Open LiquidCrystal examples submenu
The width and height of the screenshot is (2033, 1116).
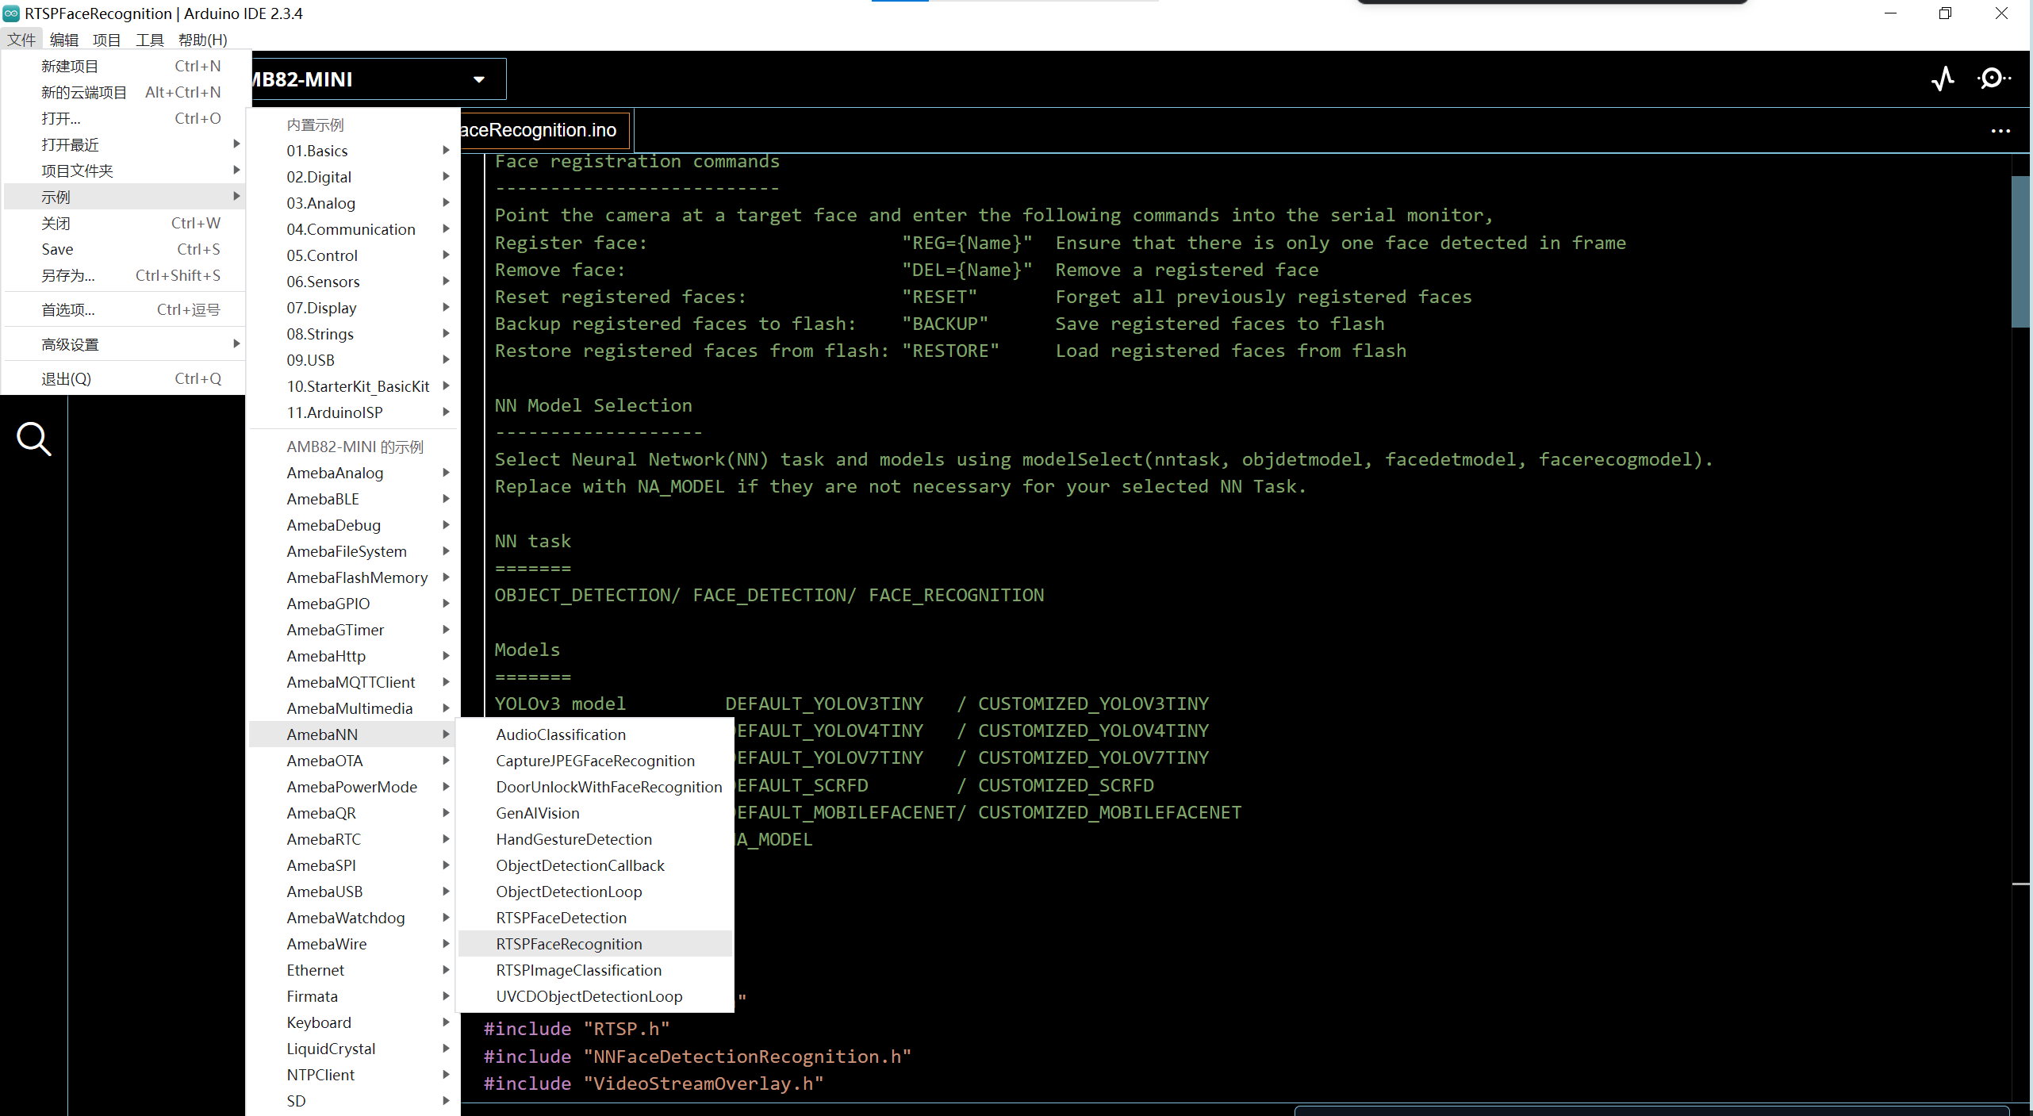pos(354,1049)
